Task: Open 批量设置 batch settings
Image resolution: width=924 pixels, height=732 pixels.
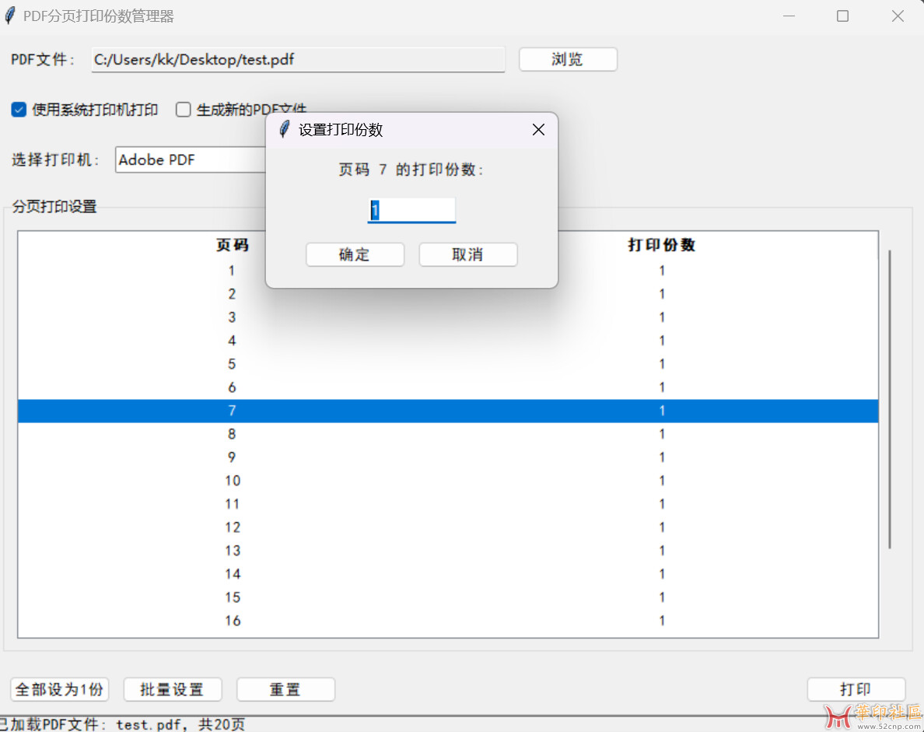Action: 173,689
